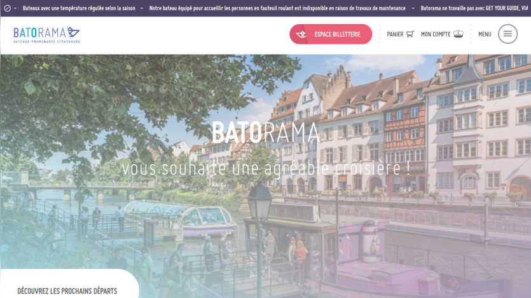Open the Espace Billetterie ticketing button
This screenshot has width=531, height=298.
[x=331, y=34]
